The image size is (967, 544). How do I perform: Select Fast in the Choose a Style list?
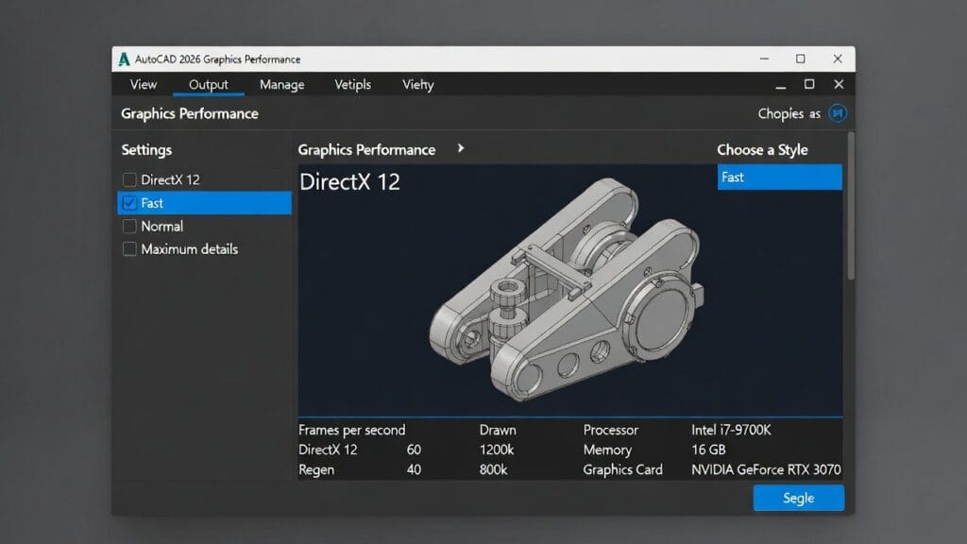point(780,177)
